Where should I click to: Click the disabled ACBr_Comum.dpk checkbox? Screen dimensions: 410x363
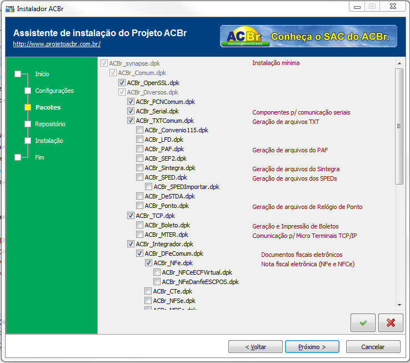coord(113,72)
